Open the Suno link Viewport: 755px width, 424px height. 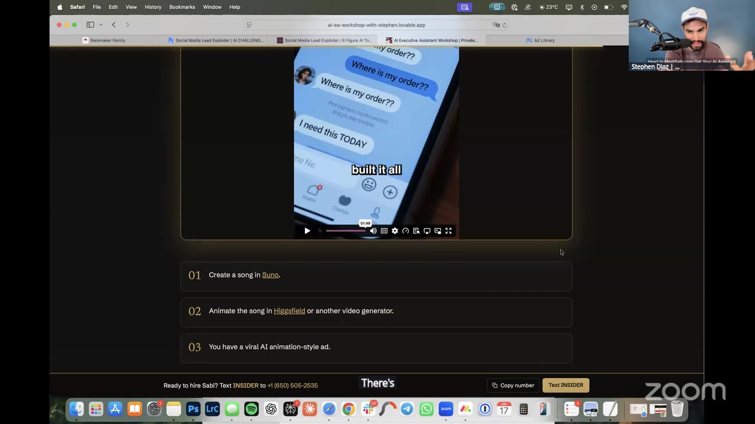[x=270, y=275]
